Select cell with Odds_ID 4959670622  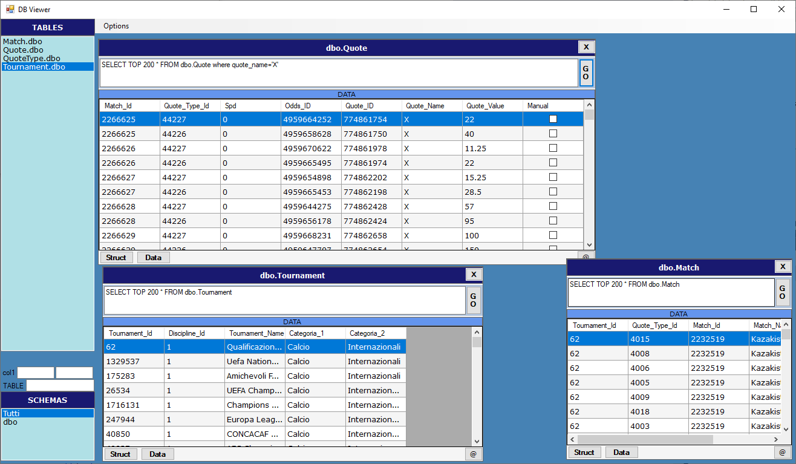tap(311, 148)
